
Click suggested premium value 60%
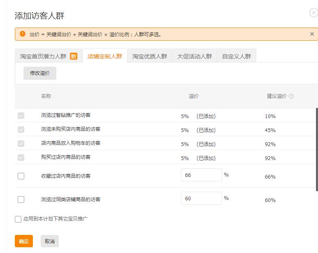270,200
